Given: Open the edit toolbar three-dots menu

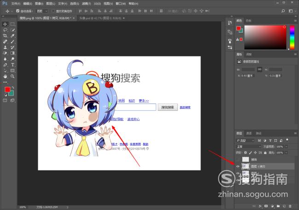Looking at the screenshot, I should coord(5,82).
